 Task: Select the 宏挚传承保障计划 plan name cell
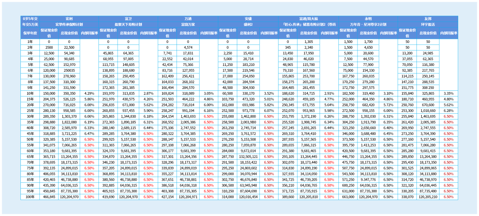[69, 24]
